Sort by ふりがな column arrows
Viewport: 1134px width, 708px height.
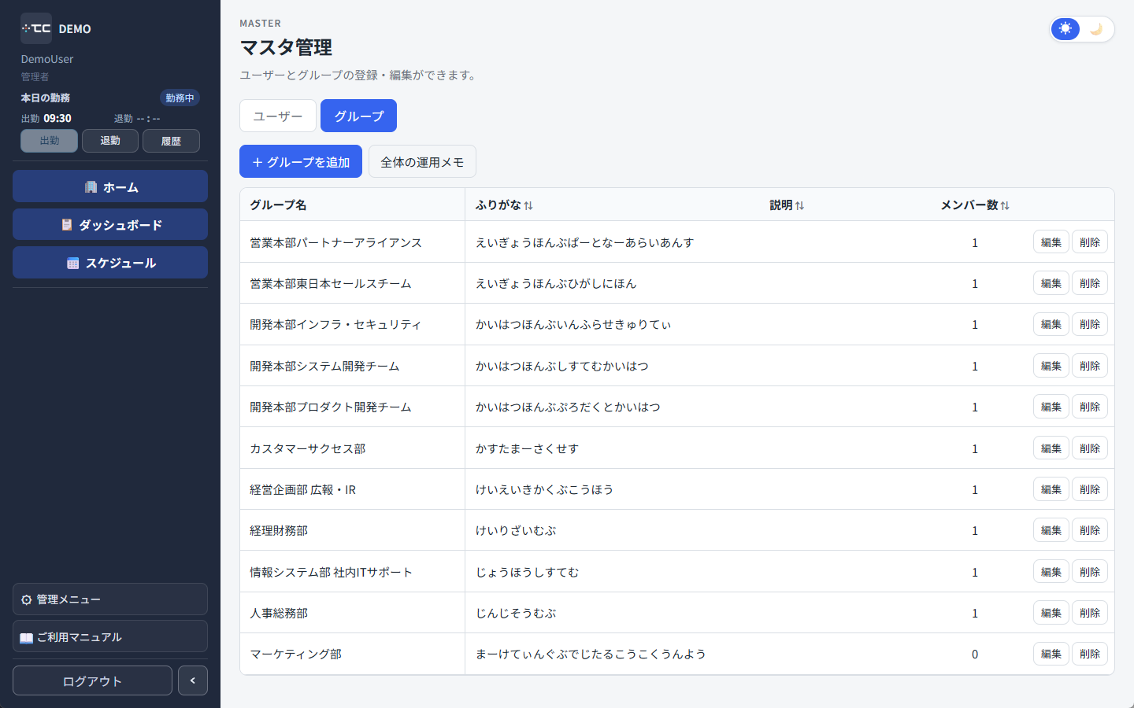point(528,205)
